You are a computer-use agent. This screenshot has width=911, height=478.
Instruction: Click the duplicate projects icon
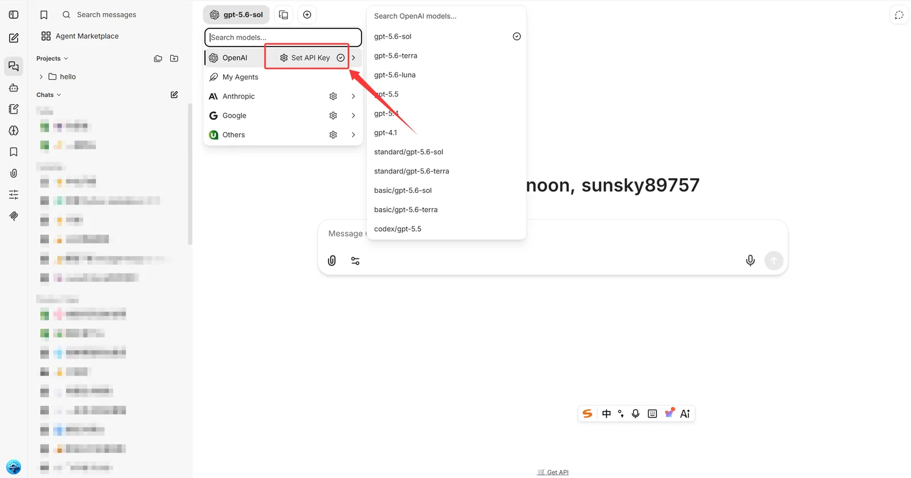point(158,59)
